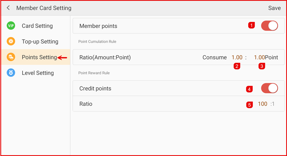The width and height of the screenshot is (287, 156).
Task: Click the red marker number 1
Action: [252, 25]
